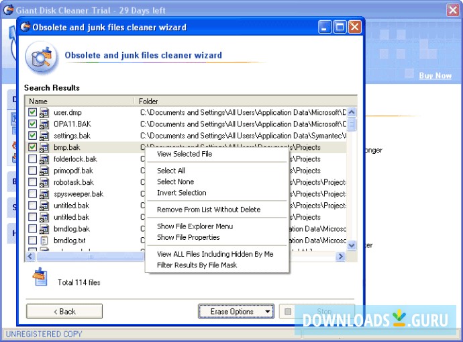Click the wizard magnifier logo icon
Viewport: 463px width, 342px height.
pos(42,57)
